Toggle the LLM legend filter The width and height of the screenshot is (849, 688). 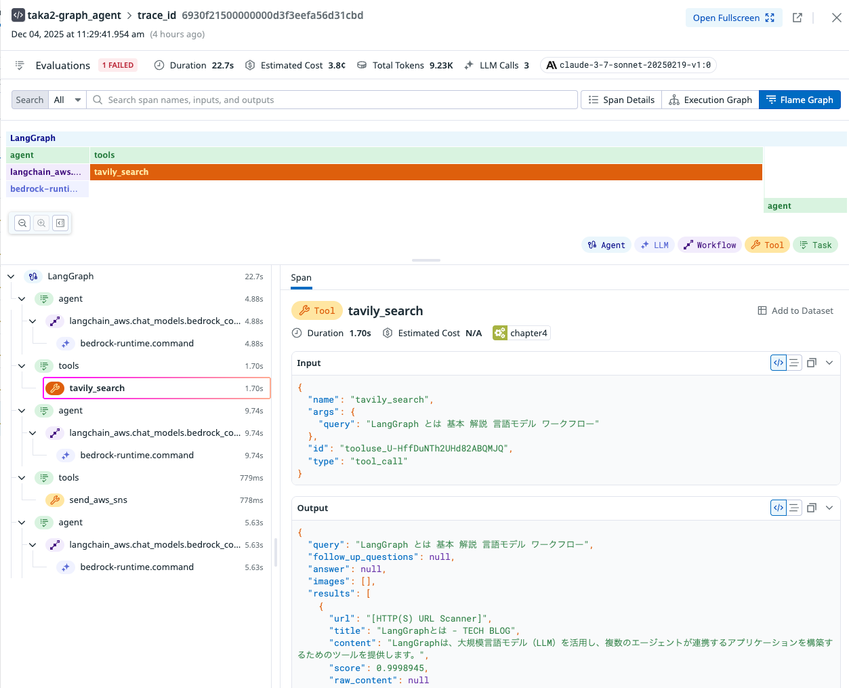point(655,245)
